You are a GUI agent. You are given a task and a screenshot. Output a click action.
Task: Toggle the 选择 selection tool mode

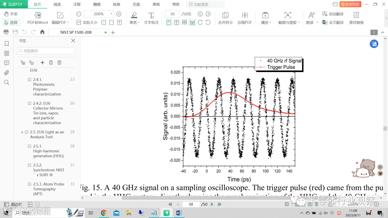click(11, 23)
